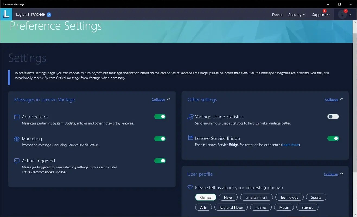Turn off Marketing messages
357x217 pixels.
click(160, 138)
